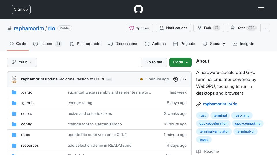This screenshot has height=155, width=277.
Task: Click the .cargo folder icon
Action: [14, 92]
